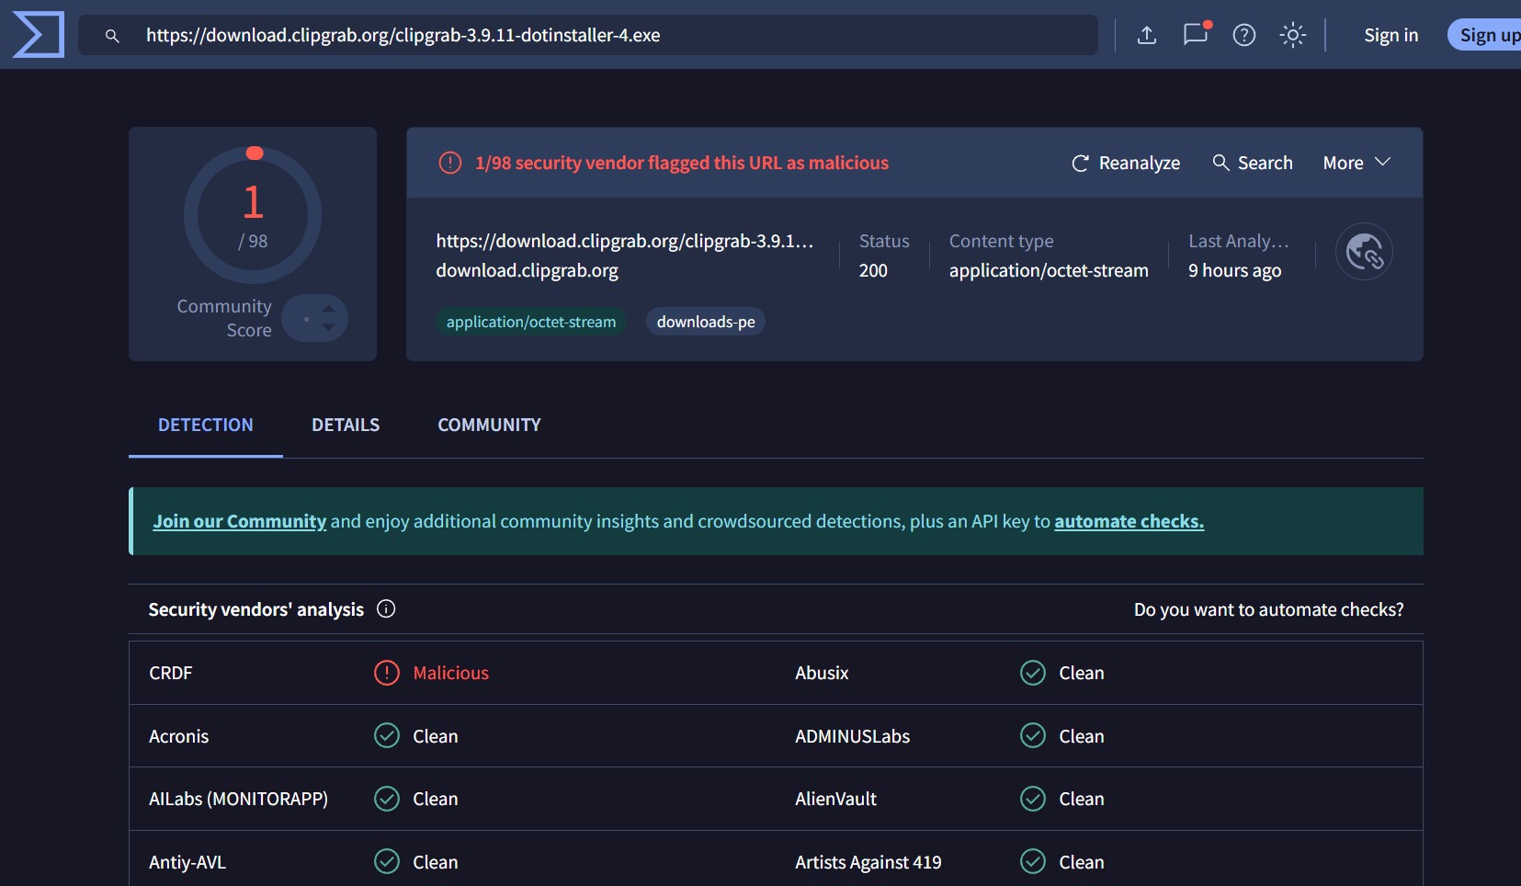
Task: Click the 1/98 security vendor flagged message
Action: (682, 163)
